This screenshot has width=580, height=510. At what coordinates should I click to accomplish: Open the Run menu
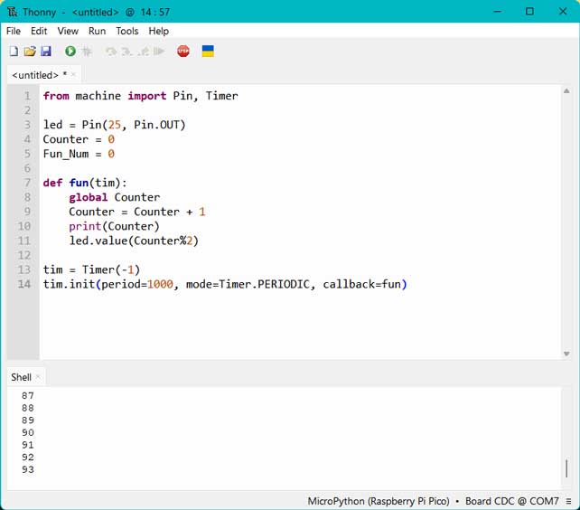[98, 31]
